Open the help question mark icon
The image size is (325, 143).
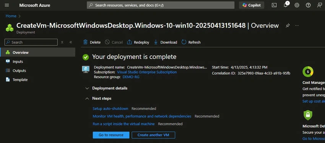(308, 5)
